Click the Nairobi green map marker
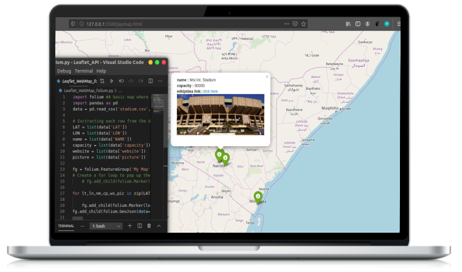The image size is (462, 272). 219,155
